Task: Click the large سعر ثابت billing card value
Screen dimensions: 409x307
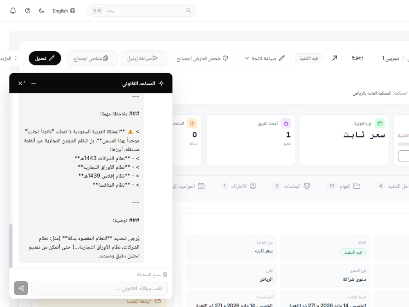Action: point(364,135)
